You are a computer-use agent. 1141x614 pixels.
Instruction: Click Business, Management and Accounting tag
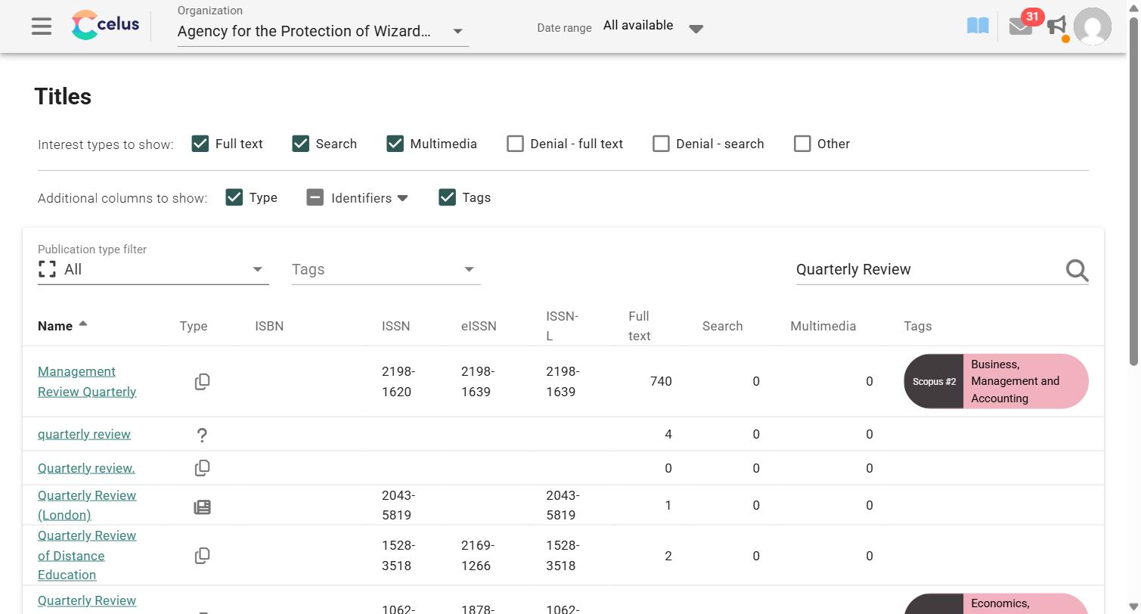coord(1025,381)
